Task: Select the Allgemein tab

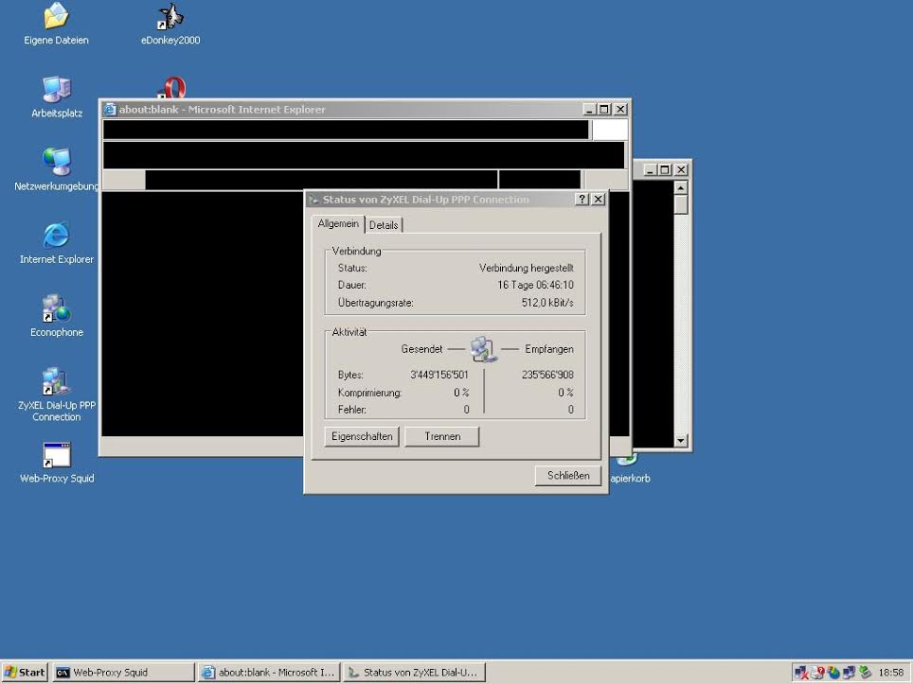Action: (x=338, y=224)
